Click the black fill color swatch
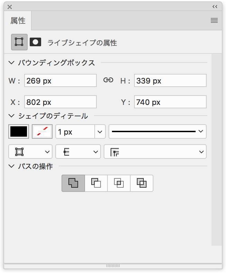Screen dimensions: 226x274 pos(19,131)
